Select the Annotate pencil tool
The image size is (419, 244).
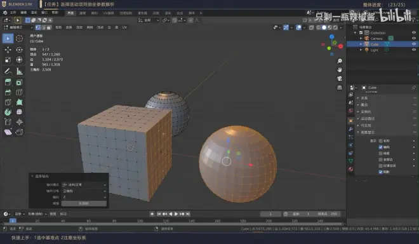[x=8, y=71]
